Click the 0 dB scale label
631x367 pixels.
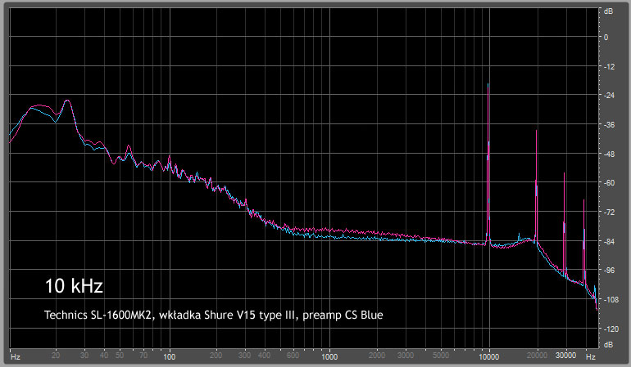tap(606, 38)
